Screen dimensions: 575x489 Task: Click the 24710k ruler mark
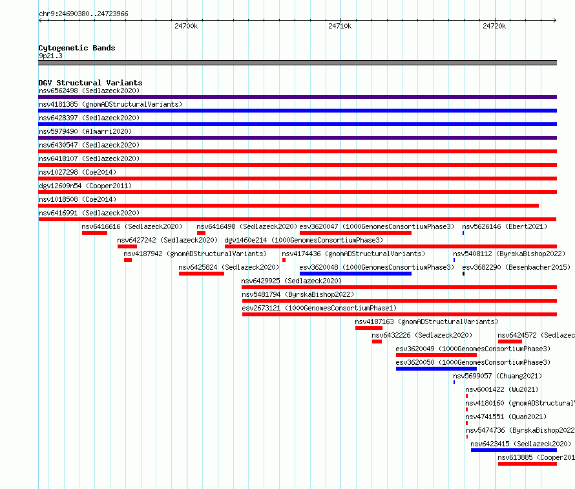click(x=340, y=26)
